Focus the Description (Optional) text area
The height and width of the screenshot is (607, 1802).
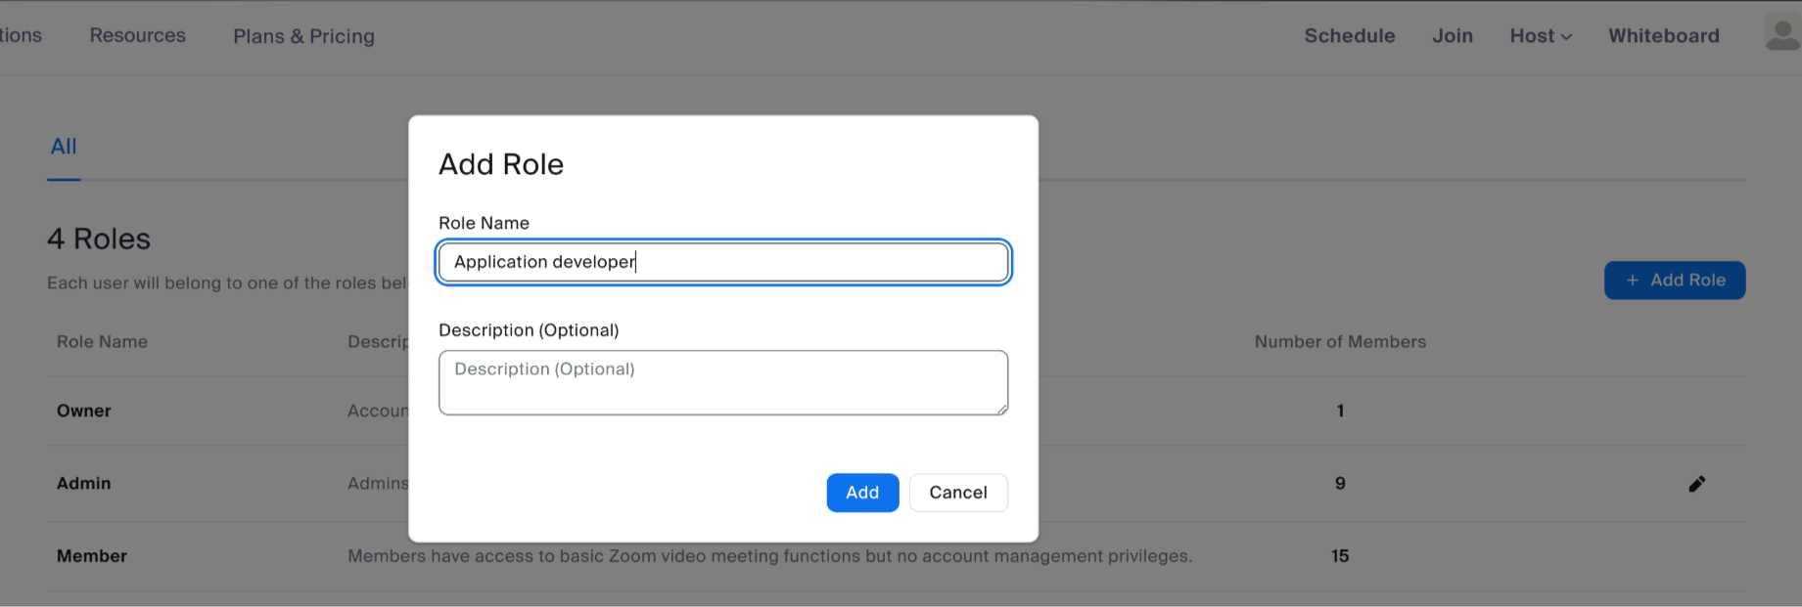point(722,382)
